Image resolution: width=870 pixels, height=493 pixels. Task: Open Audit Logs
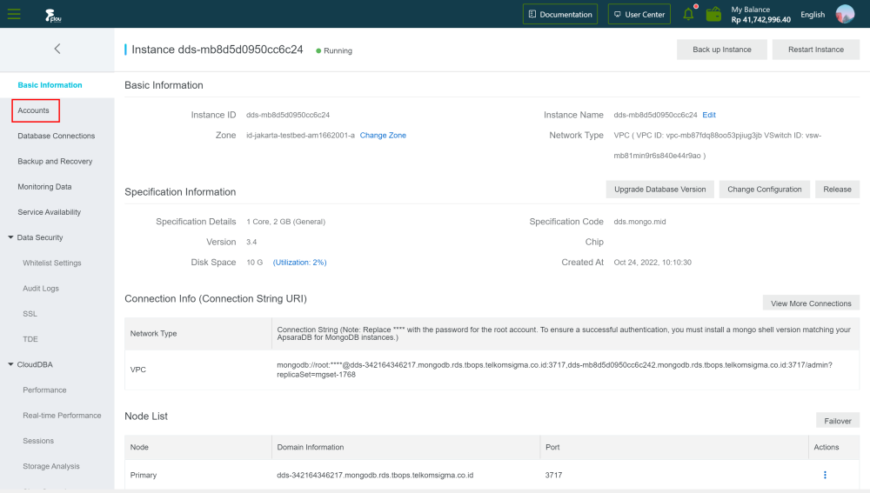point(41,289)
